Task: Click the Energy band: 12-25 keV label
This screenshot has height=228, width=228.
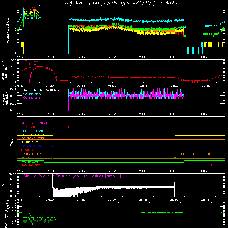Action: [x=41, y=91]
